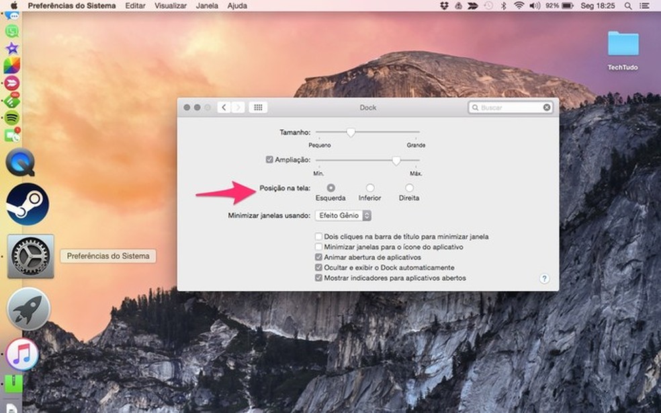Image resolution: width=661 pixels, height=413 pixels.
Task: Open the Visualizar menu
Action: coord(171,6)
